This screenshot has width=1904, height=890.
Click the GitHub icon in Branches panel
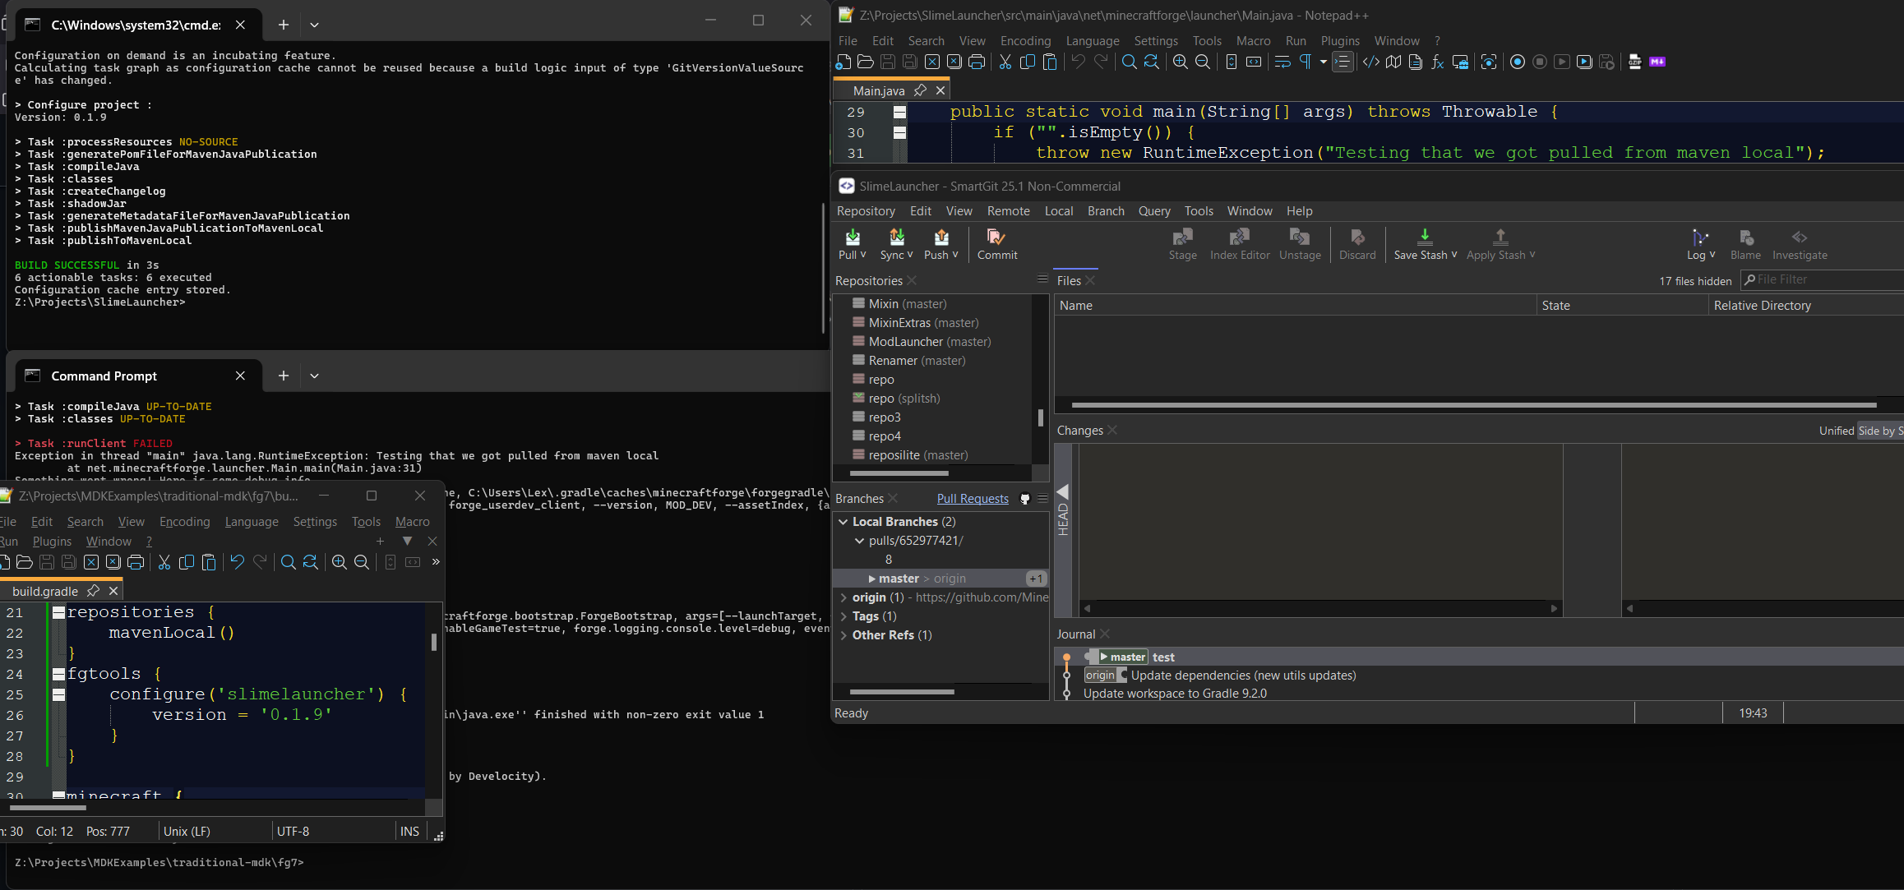coord(1024,499)
